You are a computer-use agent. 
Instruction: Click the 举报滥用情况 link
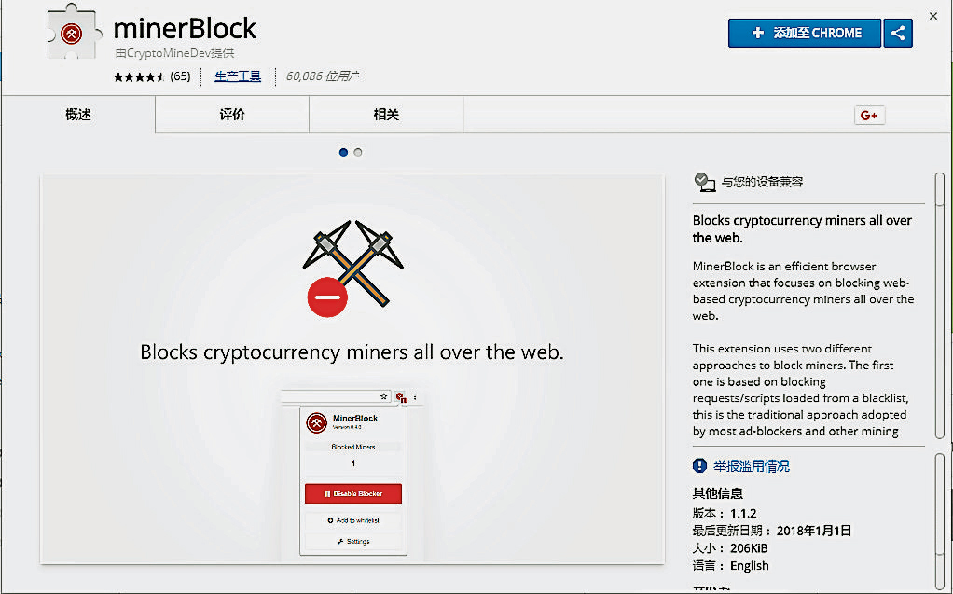click(752, 465)
